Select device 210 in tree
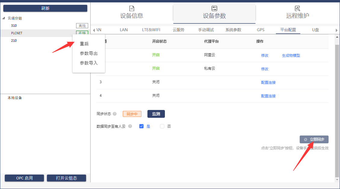Screen dimensions: 340x189 (x=14, y=41)
